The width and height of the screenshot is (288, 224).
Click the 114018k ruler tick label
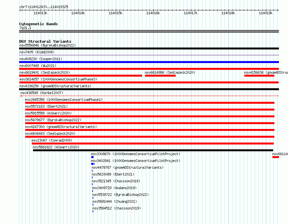(228, 13)
